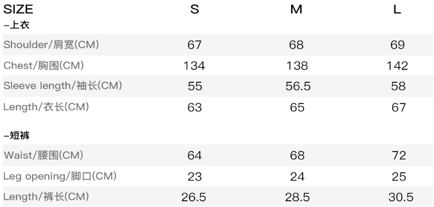Screen dimensions: 434x207
Task: Click the 上衣 section heading
Action: tap(12, 25)
